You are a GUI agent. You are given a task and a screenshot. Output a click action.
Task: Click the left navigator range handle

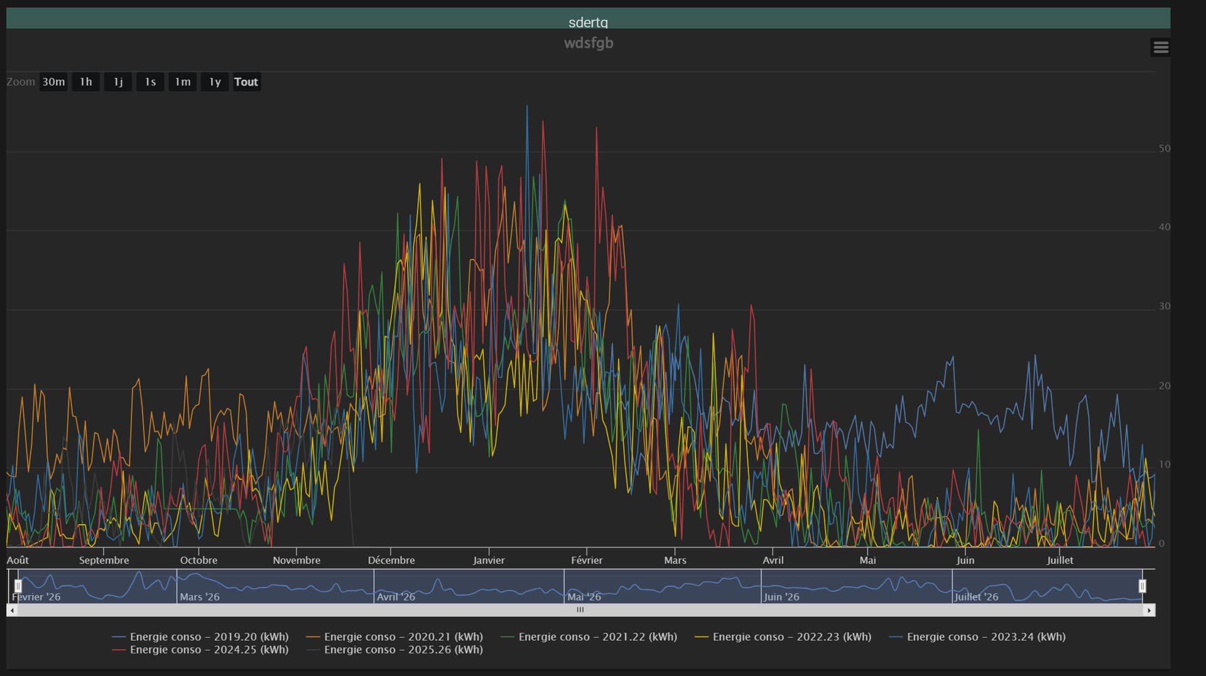pyautogui.click(x=18, y=586)
